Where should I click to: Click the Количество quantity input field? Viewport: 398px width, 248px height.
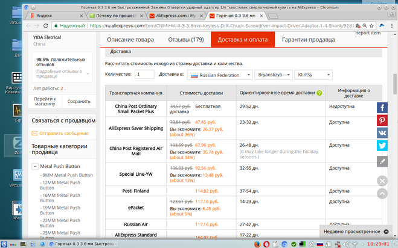pyautogui.click(x=144, y=75)
